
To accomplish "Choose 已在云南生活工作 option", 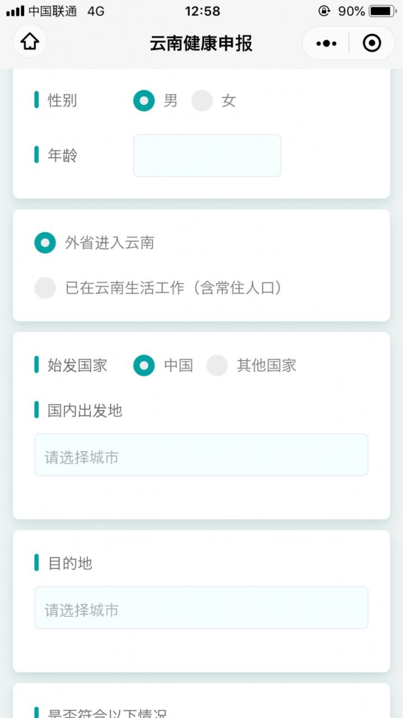I will [x=45, y=288].
